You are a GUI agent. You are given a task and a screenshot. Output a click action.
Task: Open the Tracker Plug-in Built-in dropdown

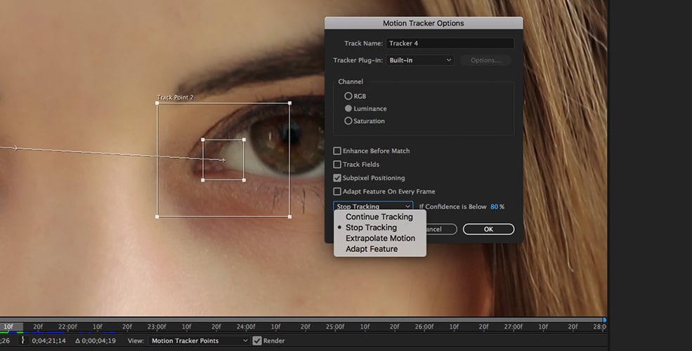pos(420,60)
